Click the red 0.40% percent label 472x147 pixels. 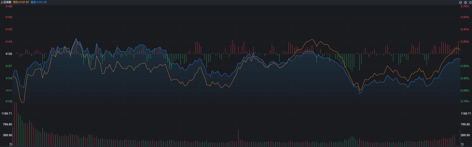point(465,29)
